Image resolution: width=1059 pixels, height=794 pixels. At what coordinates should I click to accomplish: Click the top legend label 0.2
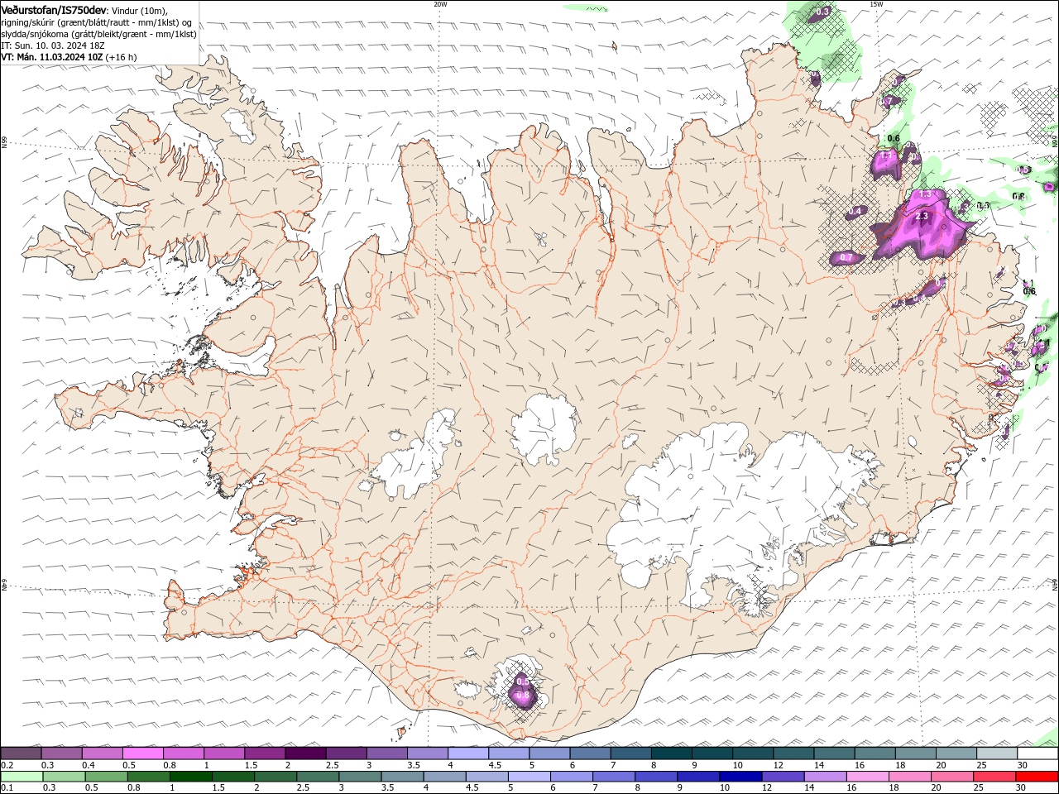(x=7, y=765)
